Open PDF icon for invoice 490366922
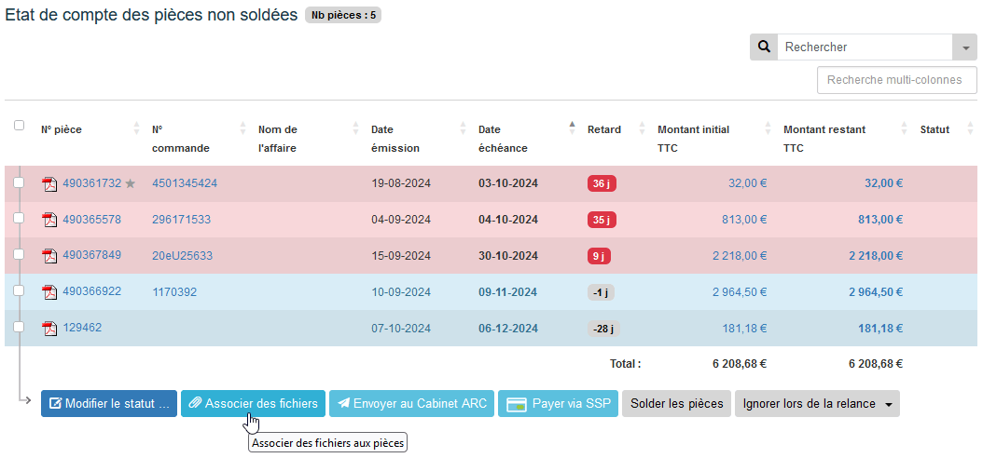 click(49, 292)
